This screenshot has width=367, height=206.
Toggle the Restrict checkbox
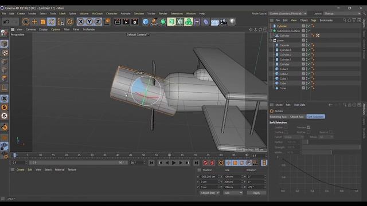[330, 132]
